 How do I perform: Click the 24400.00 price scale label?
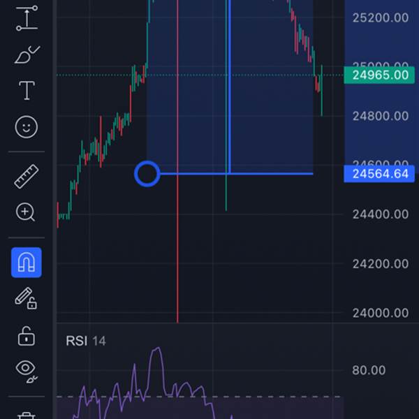[381, 214]
